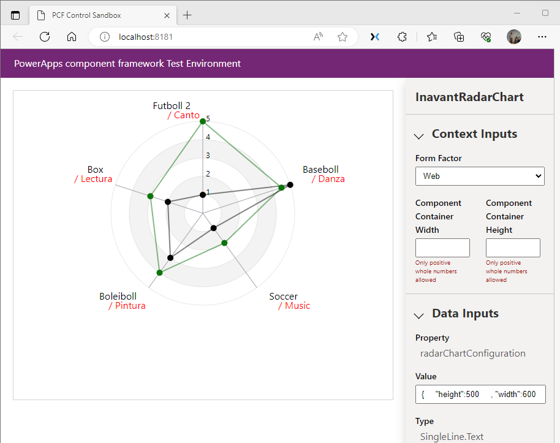This screenshot has width=560, height=443.
Task: Click the Component Container Width field
Action: pos(442,248)
